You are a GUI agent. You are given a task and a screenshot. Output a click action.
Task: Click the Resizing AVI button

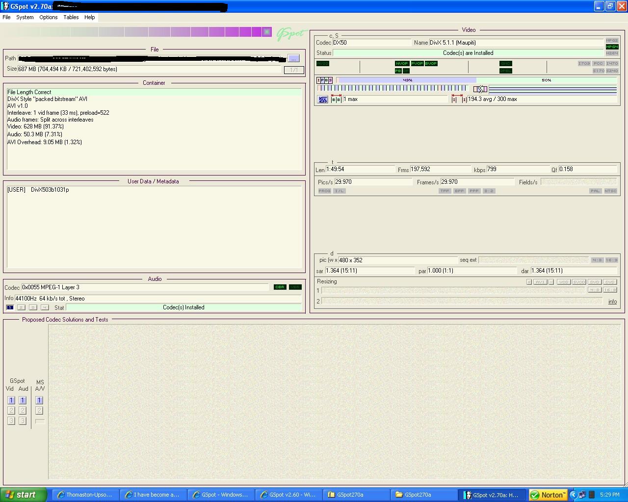(x=540, y=282)
